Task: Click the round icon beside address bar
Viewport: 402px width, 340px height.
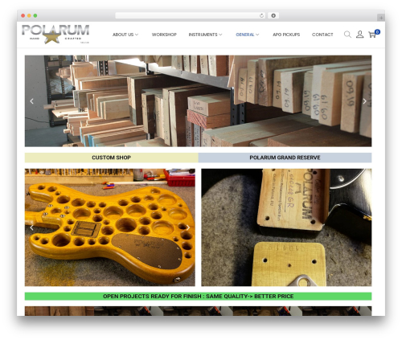Action: (x=273, y=16)
